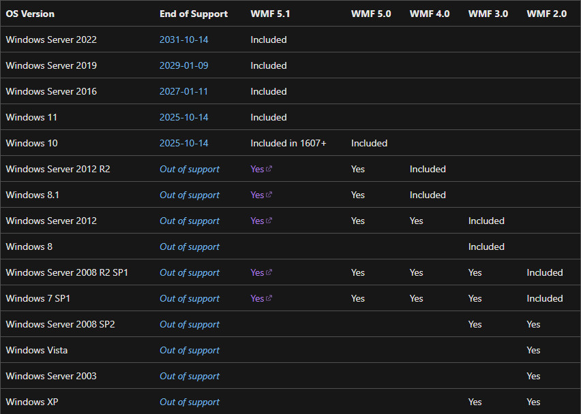
Task: Click Windows 11 end of support date link
Action: click(184, 117)
